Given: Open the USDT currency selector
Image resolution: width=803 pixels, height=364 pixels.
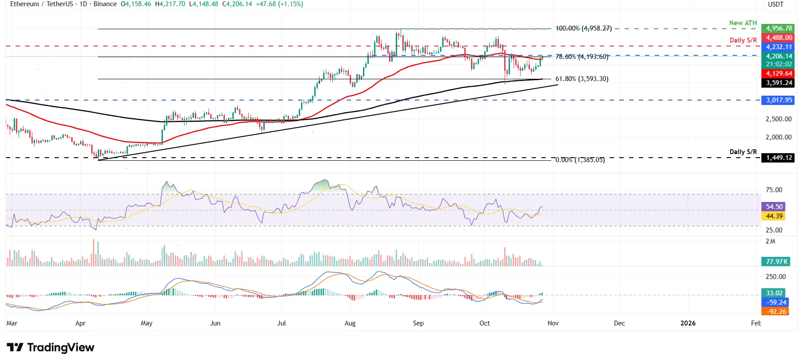Looking at the screenshot, I should point(775,4).
